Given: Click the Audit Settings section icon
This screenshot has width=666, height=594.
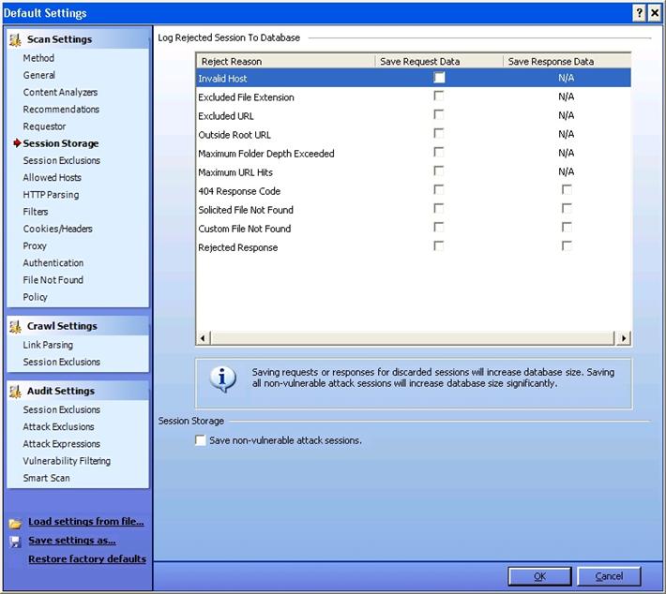Looking at the screenshot, I should (x=16, y=391).
